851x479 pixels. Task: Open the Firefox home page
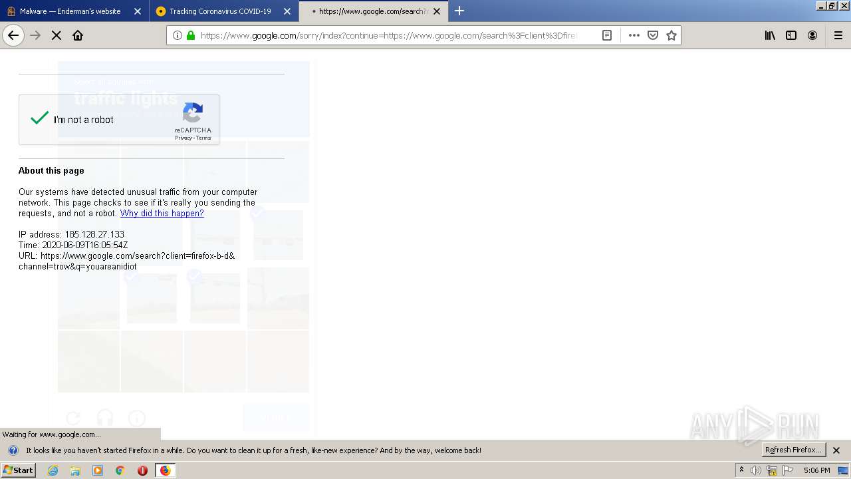78,35
